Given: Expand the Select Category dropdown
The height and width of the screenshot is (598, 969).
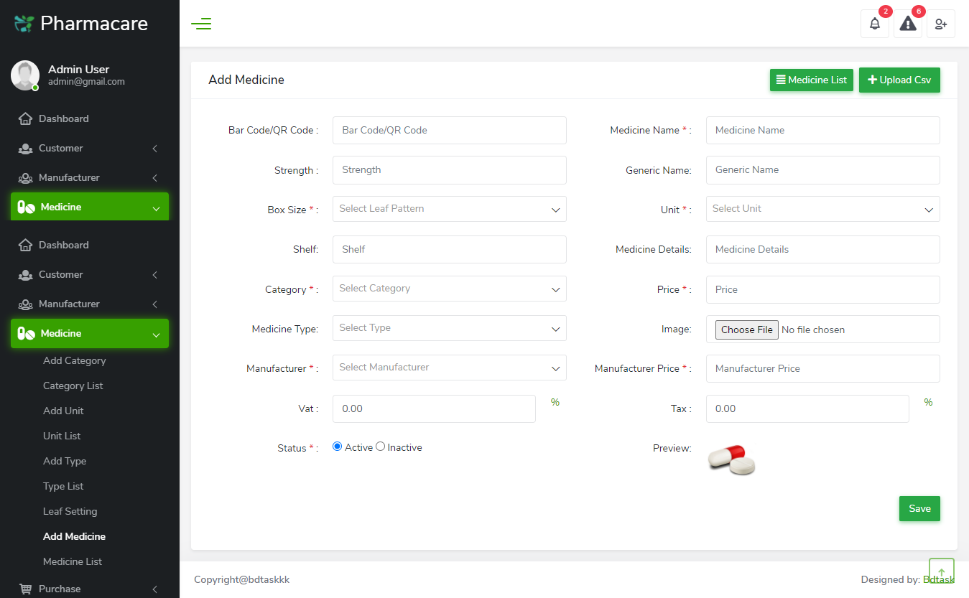Looking at the screenshot, I should (449, 289).
